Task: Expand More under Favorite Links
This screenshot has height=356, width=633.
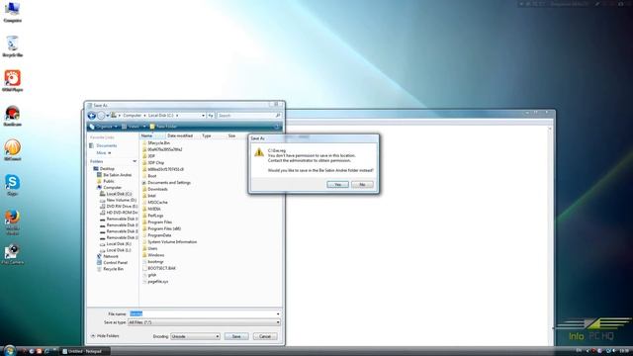Action: click(x=103, y=153)
